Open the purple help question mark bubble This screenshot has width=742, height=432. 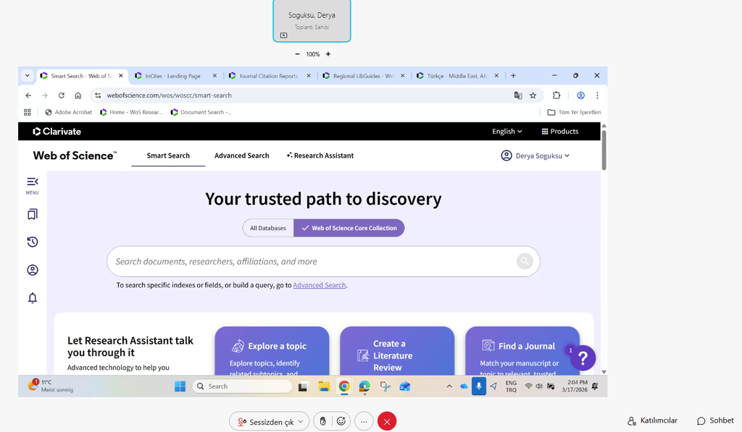coord(583,357)
